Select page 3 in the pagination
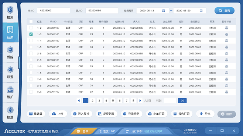 point(99,101)
